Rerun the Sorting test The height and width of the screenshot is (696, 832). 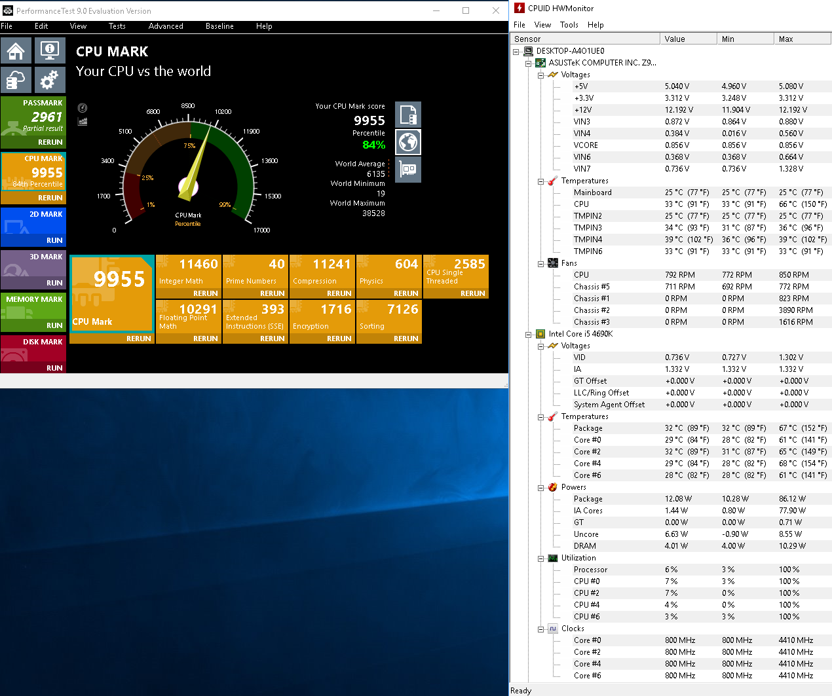click(x=406, y=339)
